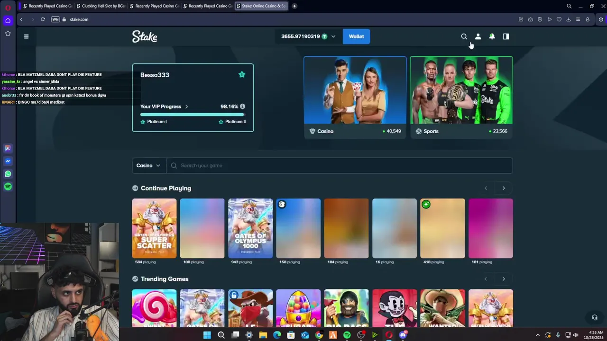The width and height of the screenshot is (607, 341).
Task: Open Gates of Olympus 1000 game
Action: click(250, 228)
